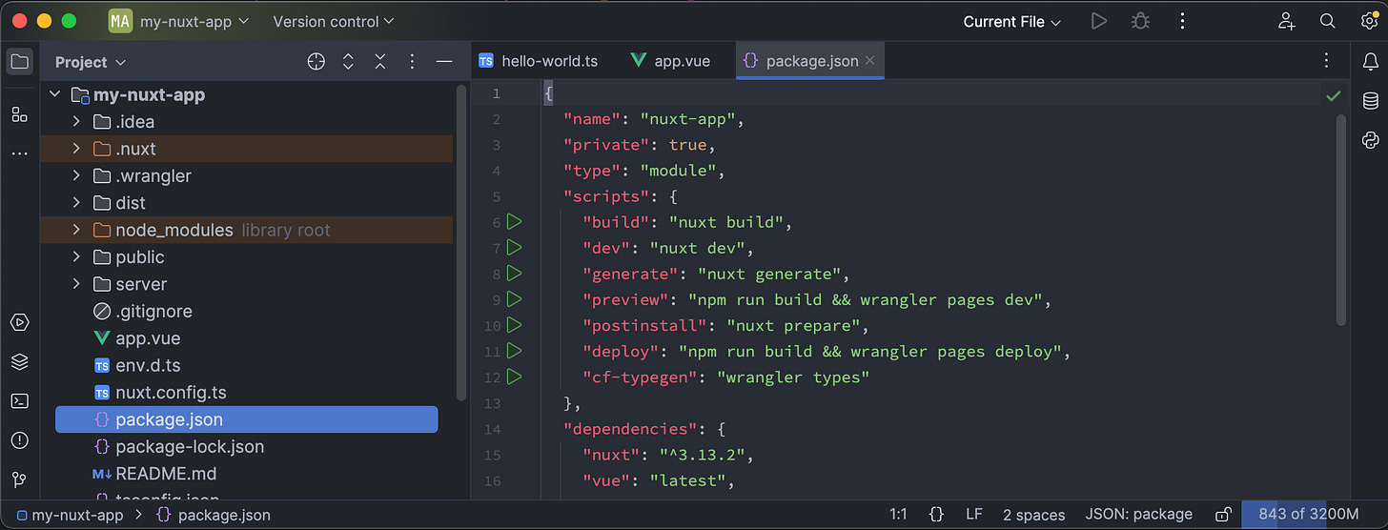
Task: Click the green inspection checkmark
Action: tap(1333, 95)
